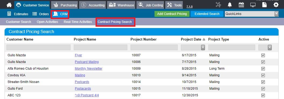
Task: Open Cowboy KIA Mailing project link
Action: coord(80,75)
